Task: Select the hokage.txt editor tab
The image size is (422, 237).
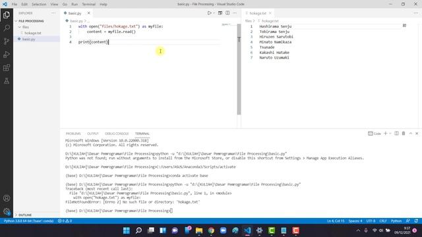Action: [x=258, y=13]
